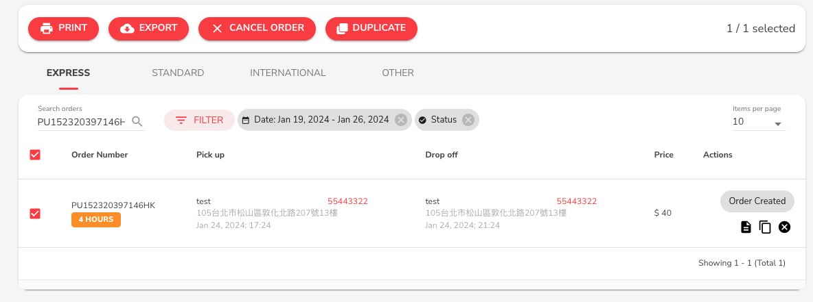Remove the Status filter chip
This screenshot has height=302, width=813.
(468, 120)
